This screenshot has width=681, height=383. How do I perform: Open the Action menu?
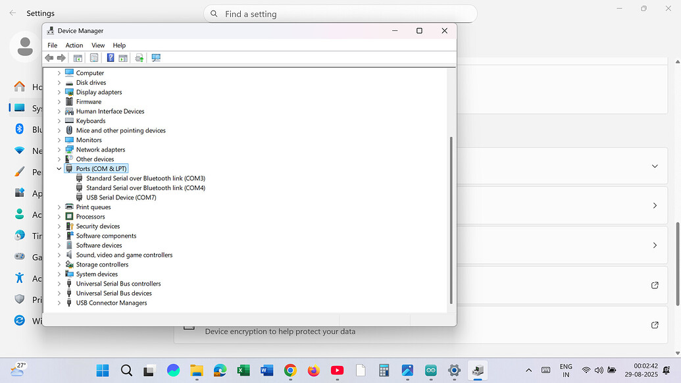pos(74,45)
